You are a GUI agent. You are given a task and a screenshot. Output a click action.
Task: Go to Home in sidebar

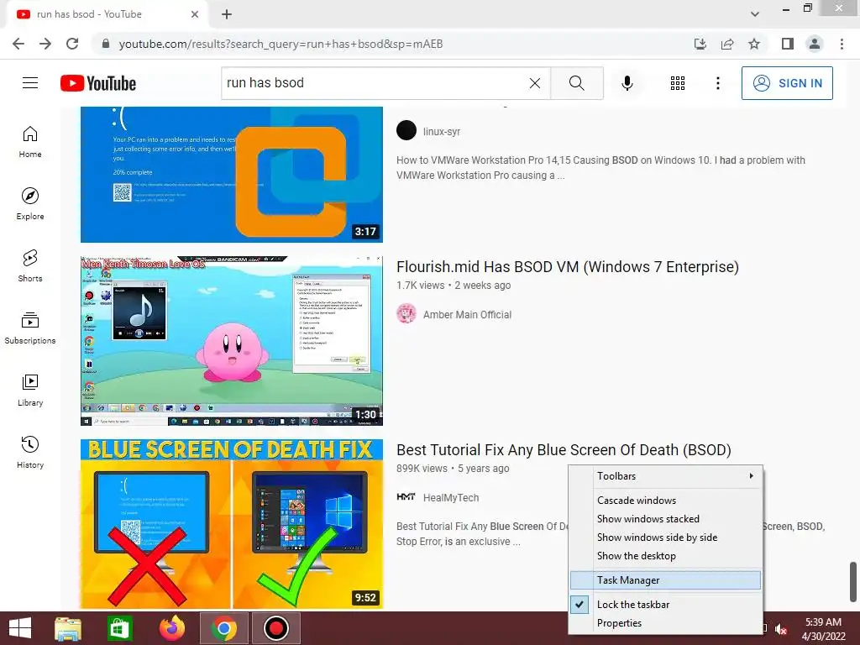(x=30, y=142)
